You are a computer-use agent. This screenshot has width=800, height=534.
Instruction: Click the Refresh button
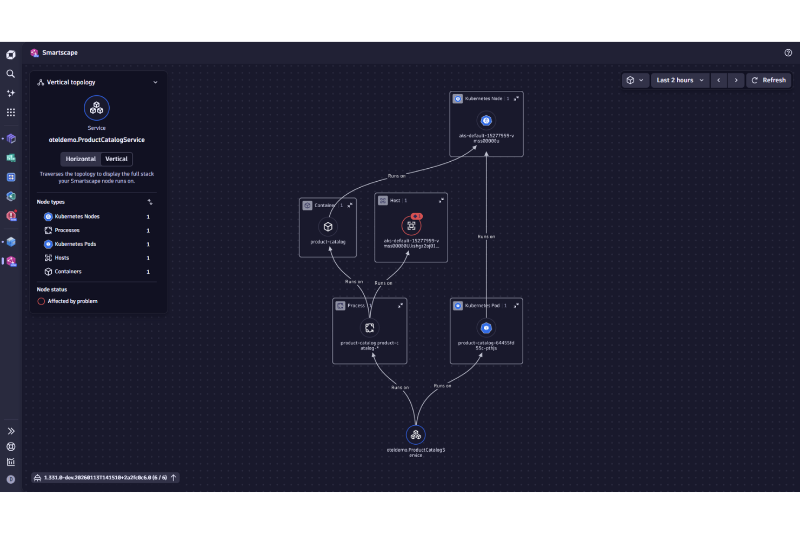769,80
